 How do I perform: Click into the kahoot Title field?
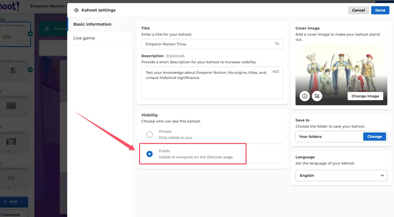(x=208, y=44)
